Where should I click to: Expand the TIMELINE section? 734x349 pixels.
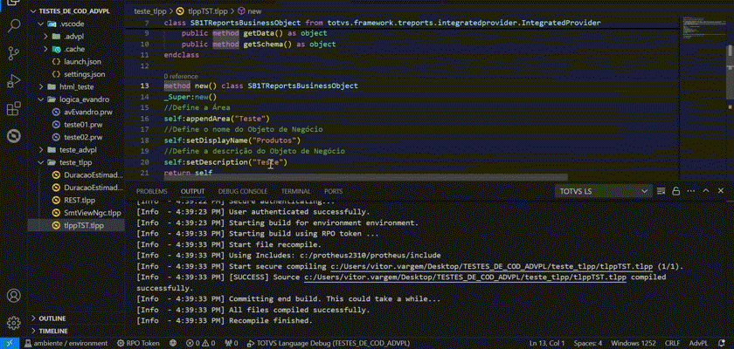pyautogui.click(x=53, y=331)
